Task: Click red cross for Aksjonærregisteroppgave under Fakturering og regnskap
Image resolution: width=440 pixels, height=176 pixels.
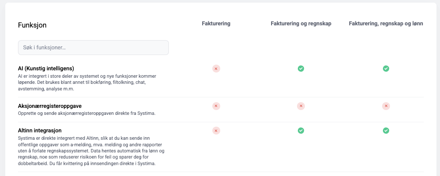Action: pyautogui.click(x=301, y=106)
